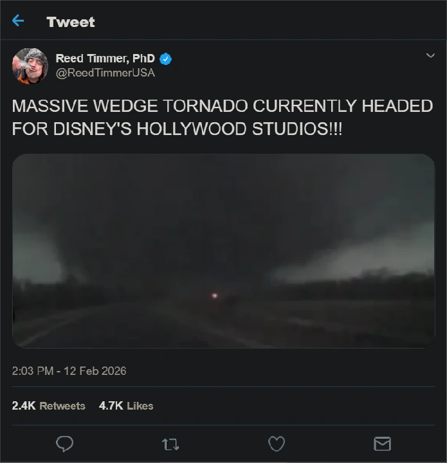Share tweet via the envelope icon

[382, 444]
